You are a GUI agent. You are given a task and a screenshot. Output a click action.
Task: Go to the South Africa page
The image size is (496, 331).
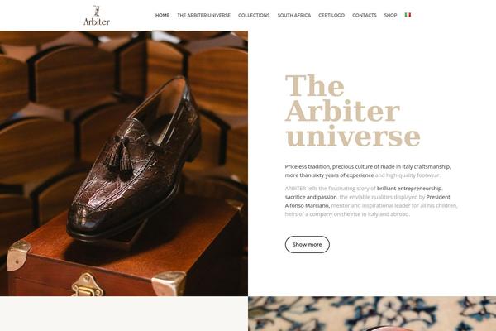(x=294, y=15)
